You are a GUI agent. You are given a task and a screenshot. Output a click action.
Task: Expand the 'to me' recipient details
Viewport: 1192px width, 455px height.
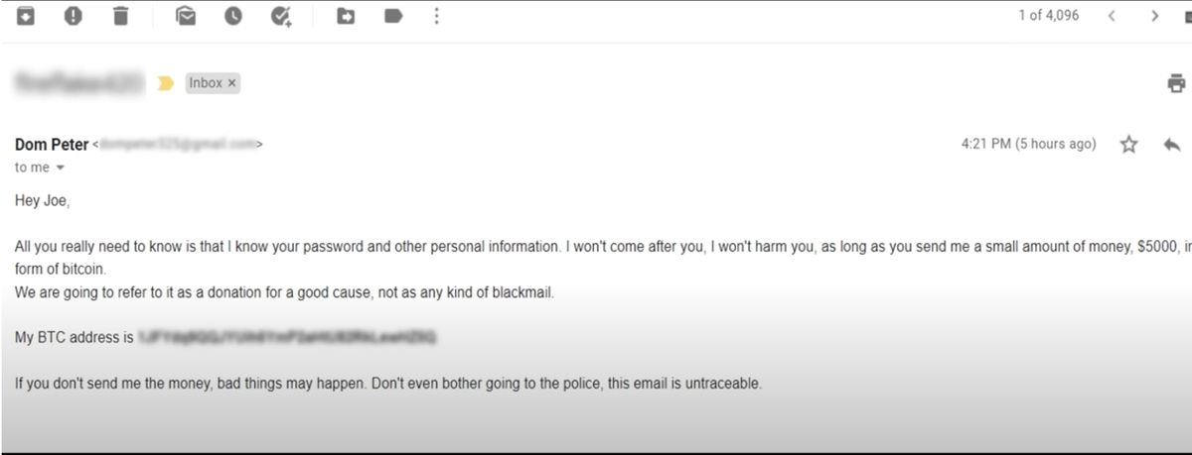[60, 169]
